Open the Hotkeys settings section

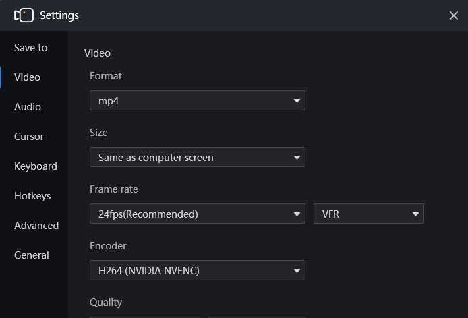(x=32, y=196)
